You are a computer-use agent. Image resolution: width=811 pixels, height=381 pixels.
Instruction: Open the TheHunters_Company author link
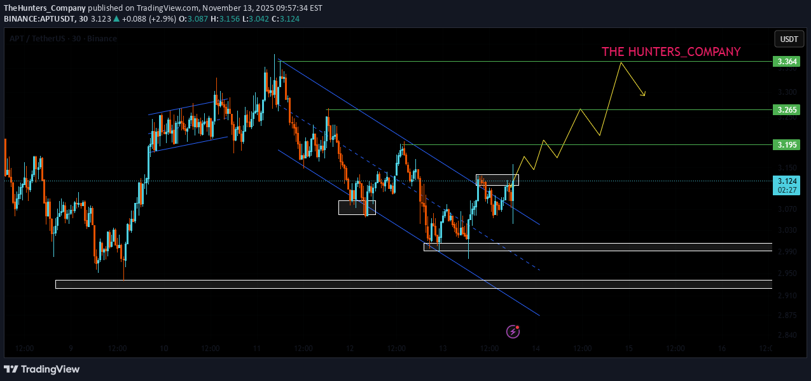pos(45,8)
